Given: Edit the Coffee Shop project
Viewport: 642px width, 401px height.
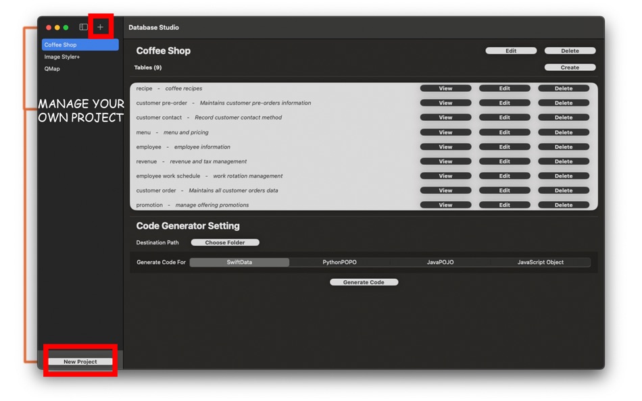Looking at the screenshot, I should pyautogui.click(x=511, y=51).
